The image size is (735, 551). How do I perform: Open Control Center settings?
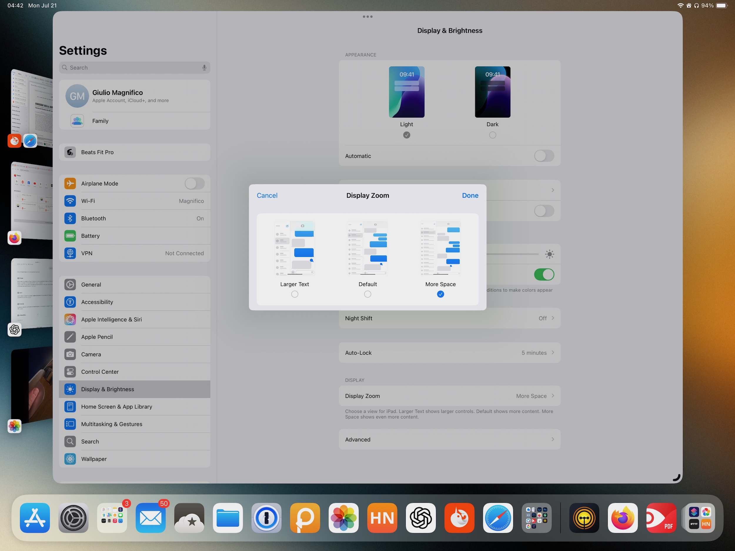[x=135, y=372]
